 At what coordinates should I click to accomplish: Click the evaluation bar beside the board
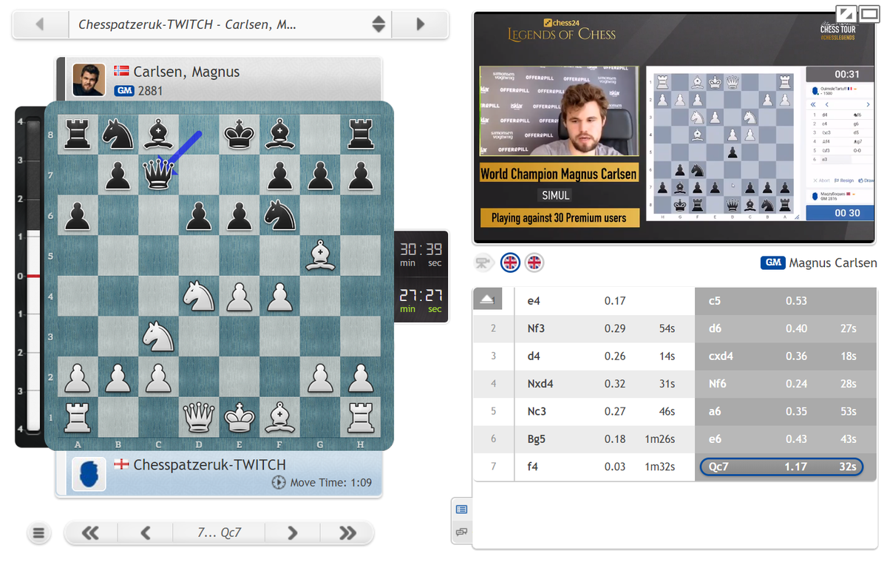[34, 276]
